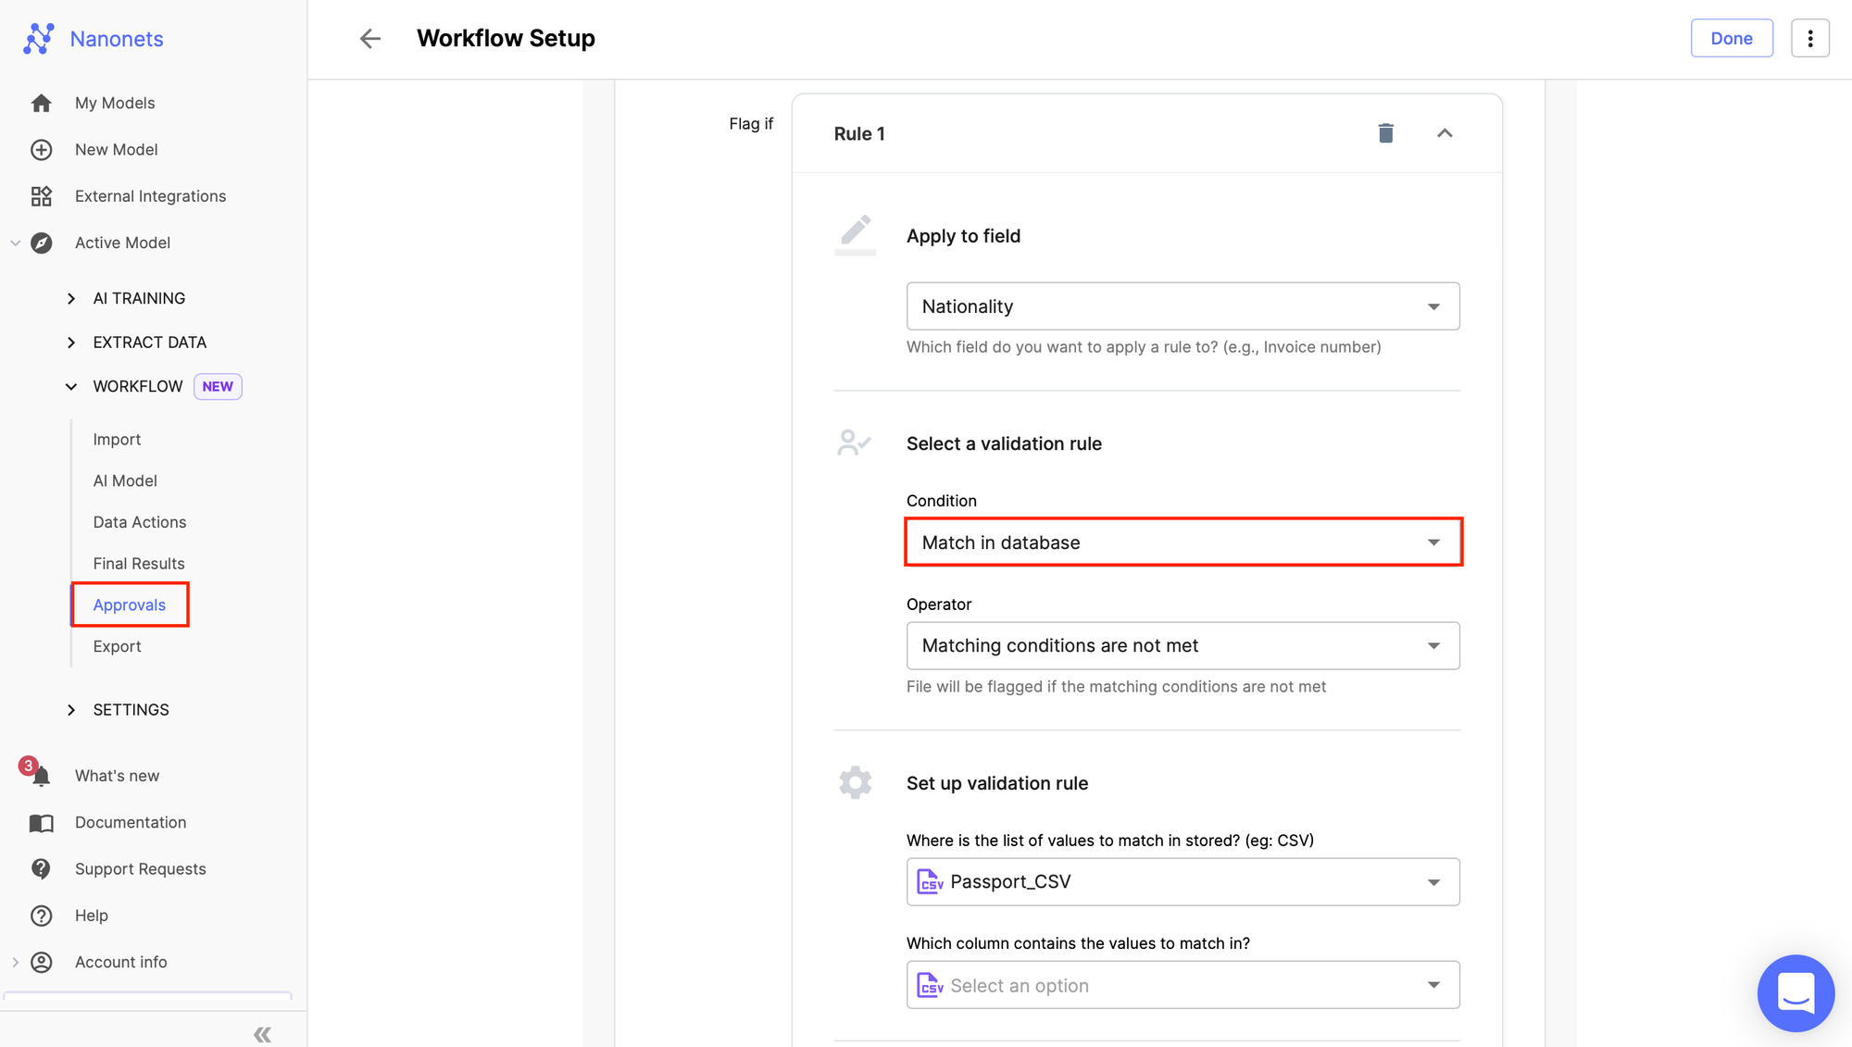1852x1047 pixels.
Task: Click the gear icon next to Set up validation rule
Action: click(x=854, y=779)
